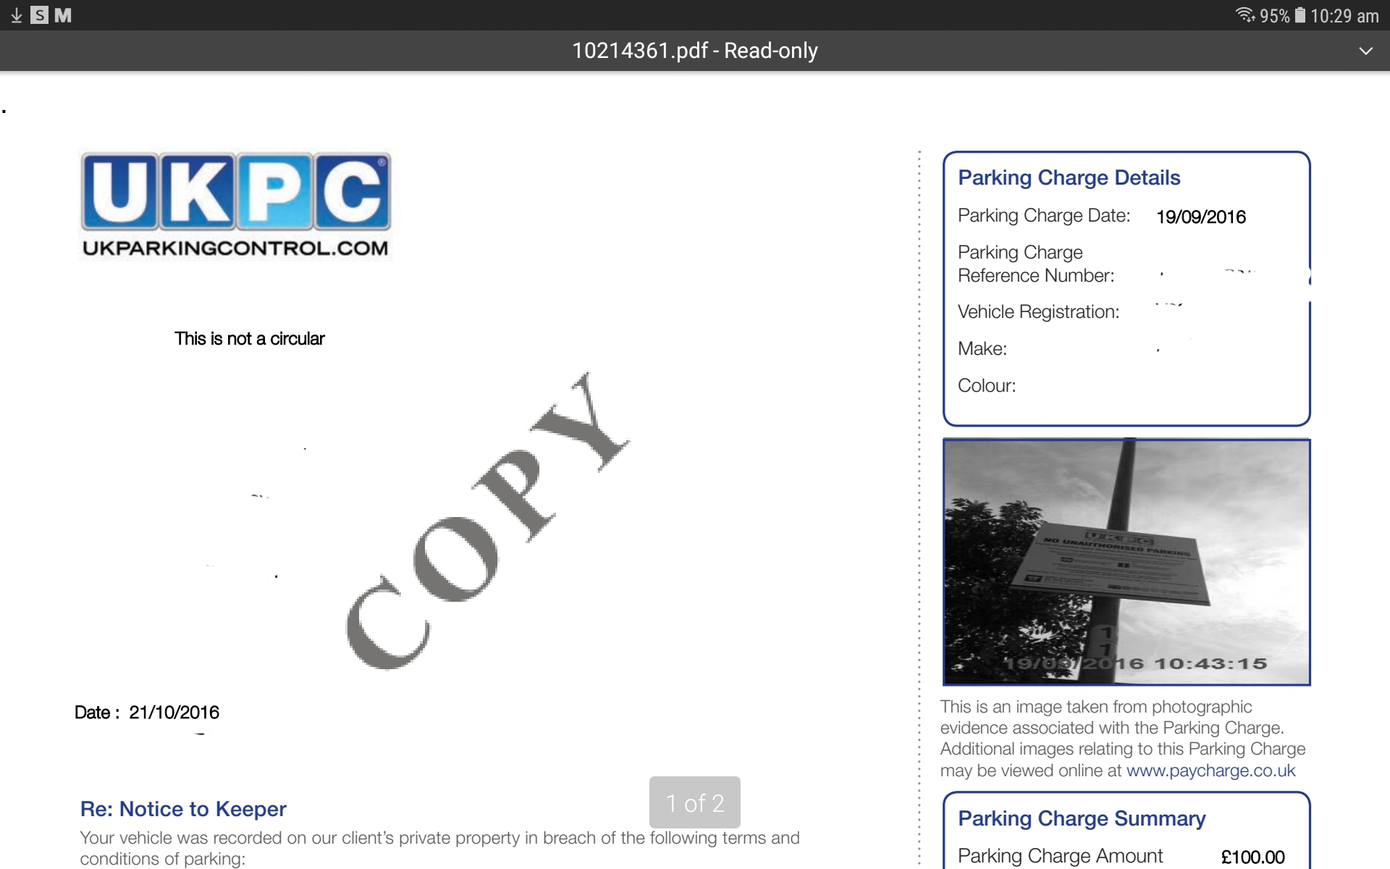Tap the download arrow status icon
This screenshot has height=869, width=1390.
(x=16, y=15)
